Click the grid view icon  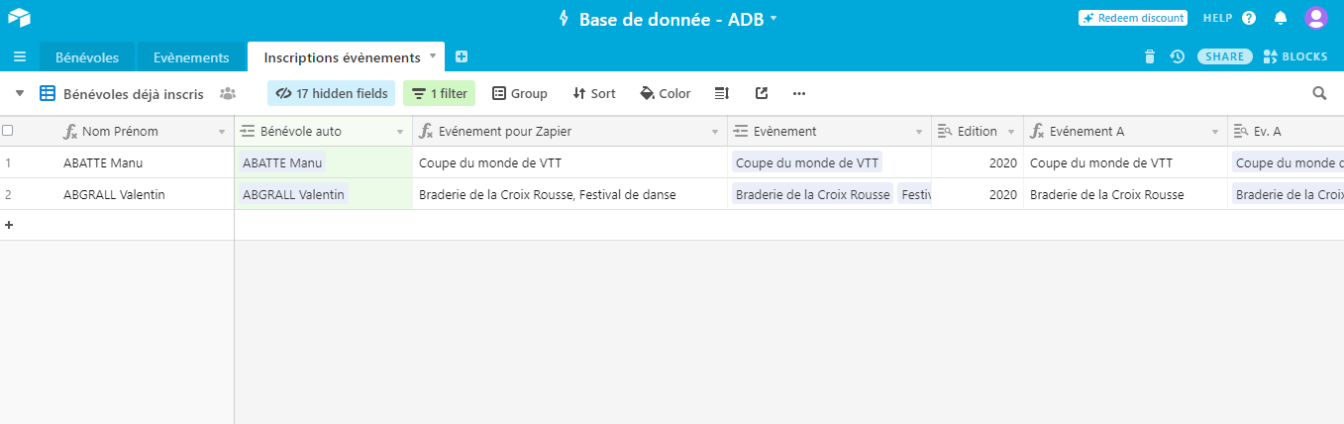[x=48, y=93]
